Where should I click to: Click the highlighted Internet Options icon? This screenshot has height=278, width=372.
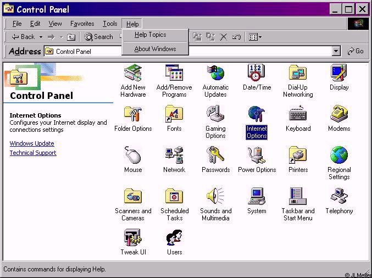[257, 114]
